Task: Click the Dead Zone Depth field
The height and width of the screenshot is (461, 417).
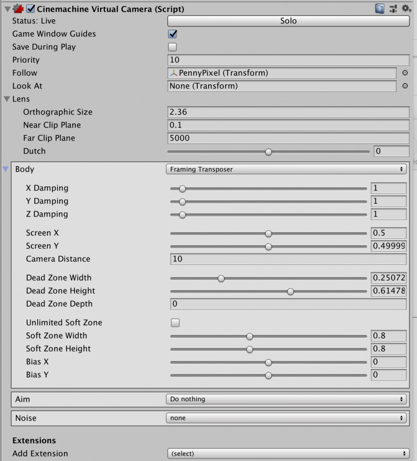Action: click(288, 304)
